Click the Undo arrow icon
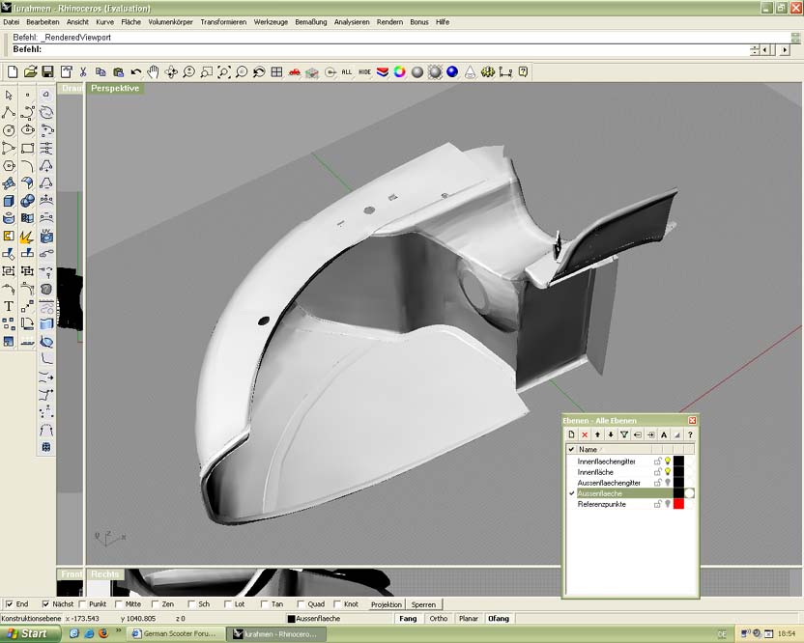 click(x=136, y=71)
